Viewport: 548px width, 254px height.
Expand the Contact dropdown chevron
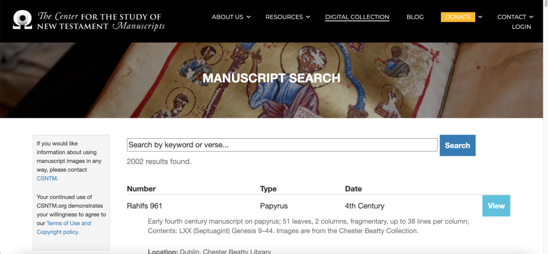(x=531, y=17)
